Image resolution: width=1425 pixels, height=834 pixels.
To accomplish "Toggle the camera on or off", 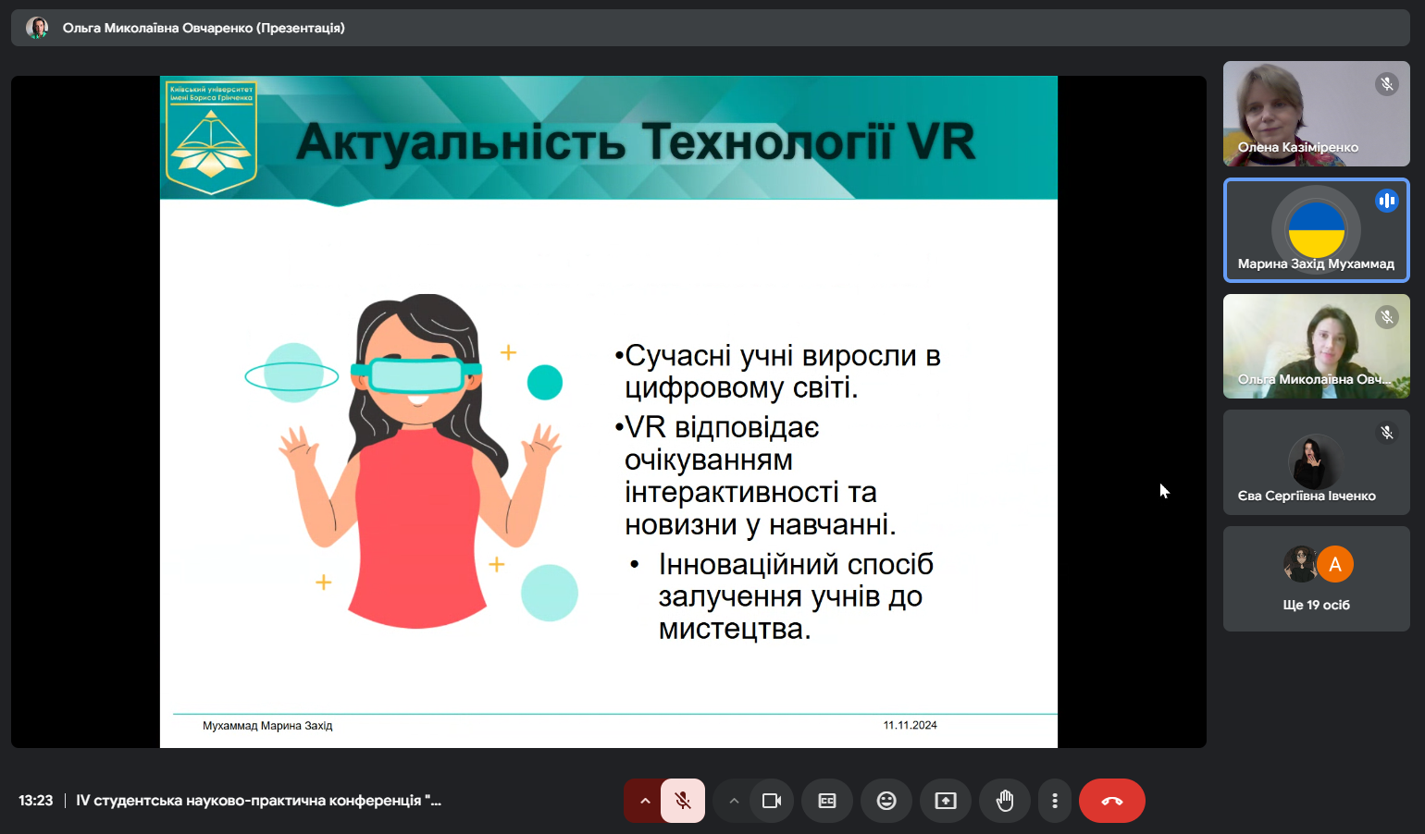I will pos(771,801).
